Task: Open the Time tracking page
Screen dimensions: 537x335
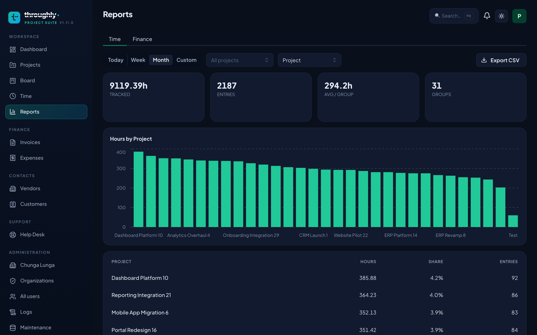Action: (46, 96)
